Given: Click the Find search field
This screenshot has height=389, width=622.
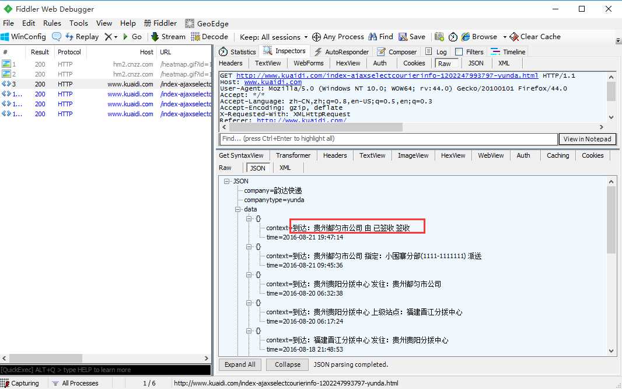Looking at the screenshot, I should (x=389, y=139).
